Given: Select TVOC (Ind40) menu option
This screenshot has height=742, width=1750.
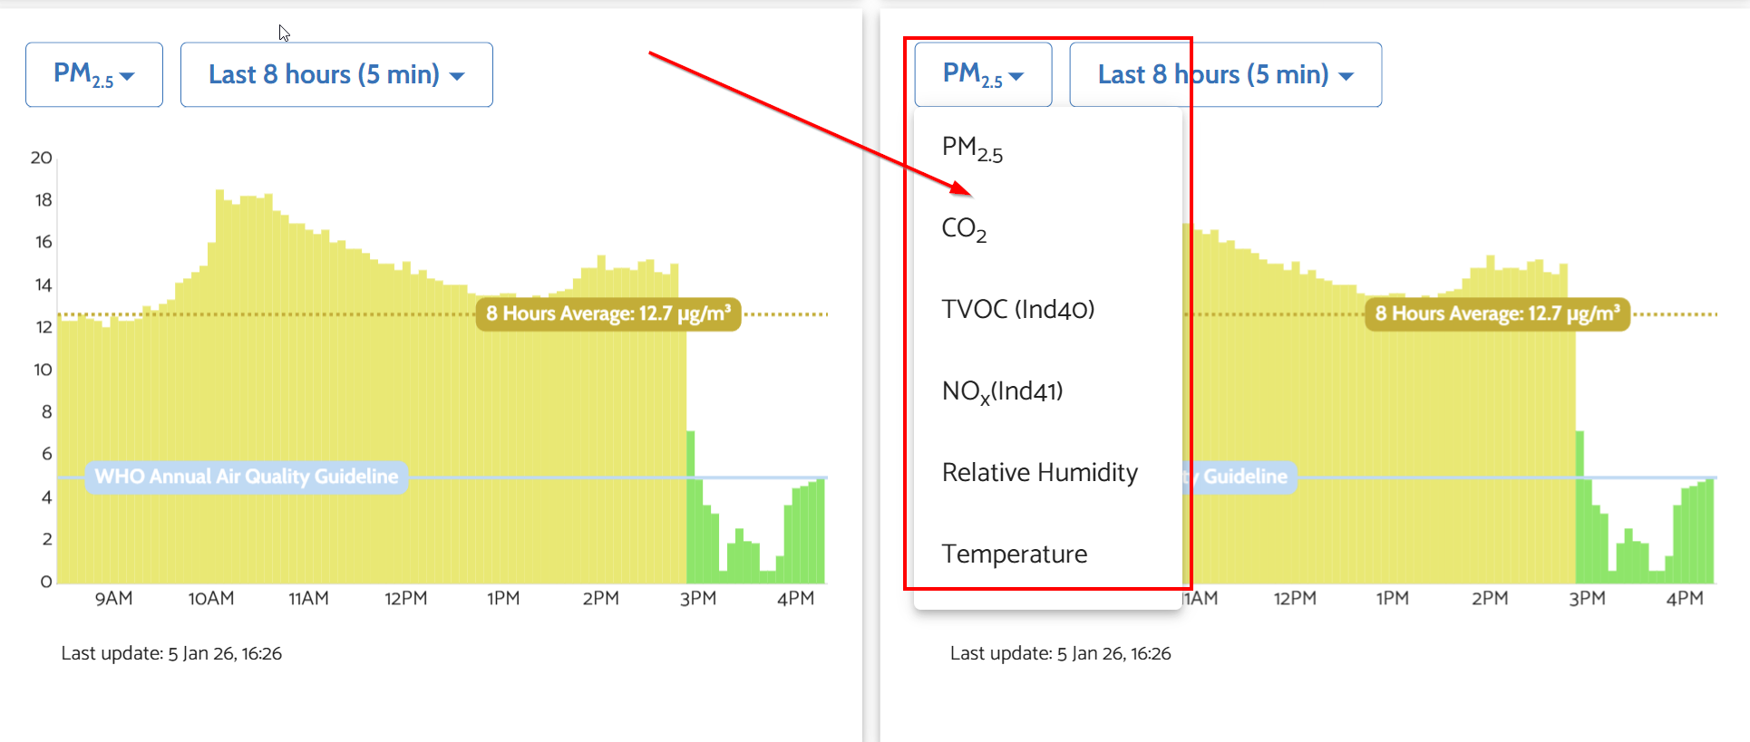Looking at the screenshot, I should 1017,310.
